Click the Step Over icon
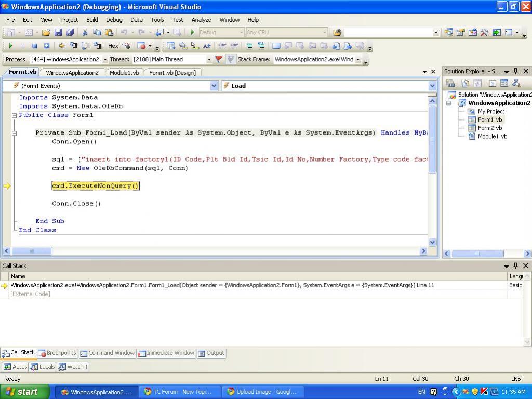The height and width of the screenshot is (399, 532). coord(86,46)
